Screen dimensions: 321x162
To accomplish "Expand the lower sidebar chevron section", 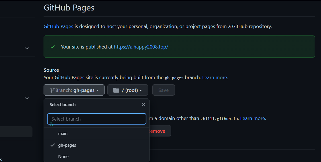I will tap(26, 98).
